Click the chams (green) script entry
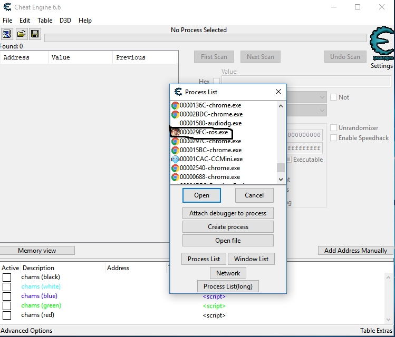Screen dimensions: 395x337 pyautogui.click(x=214, y=306)
